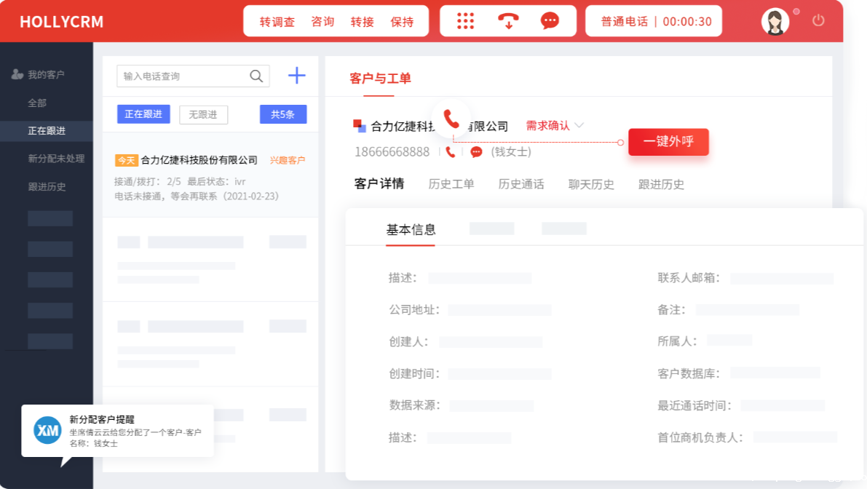
Task: Select the 无跟进 filter button
Action: (x=203, y=115)
